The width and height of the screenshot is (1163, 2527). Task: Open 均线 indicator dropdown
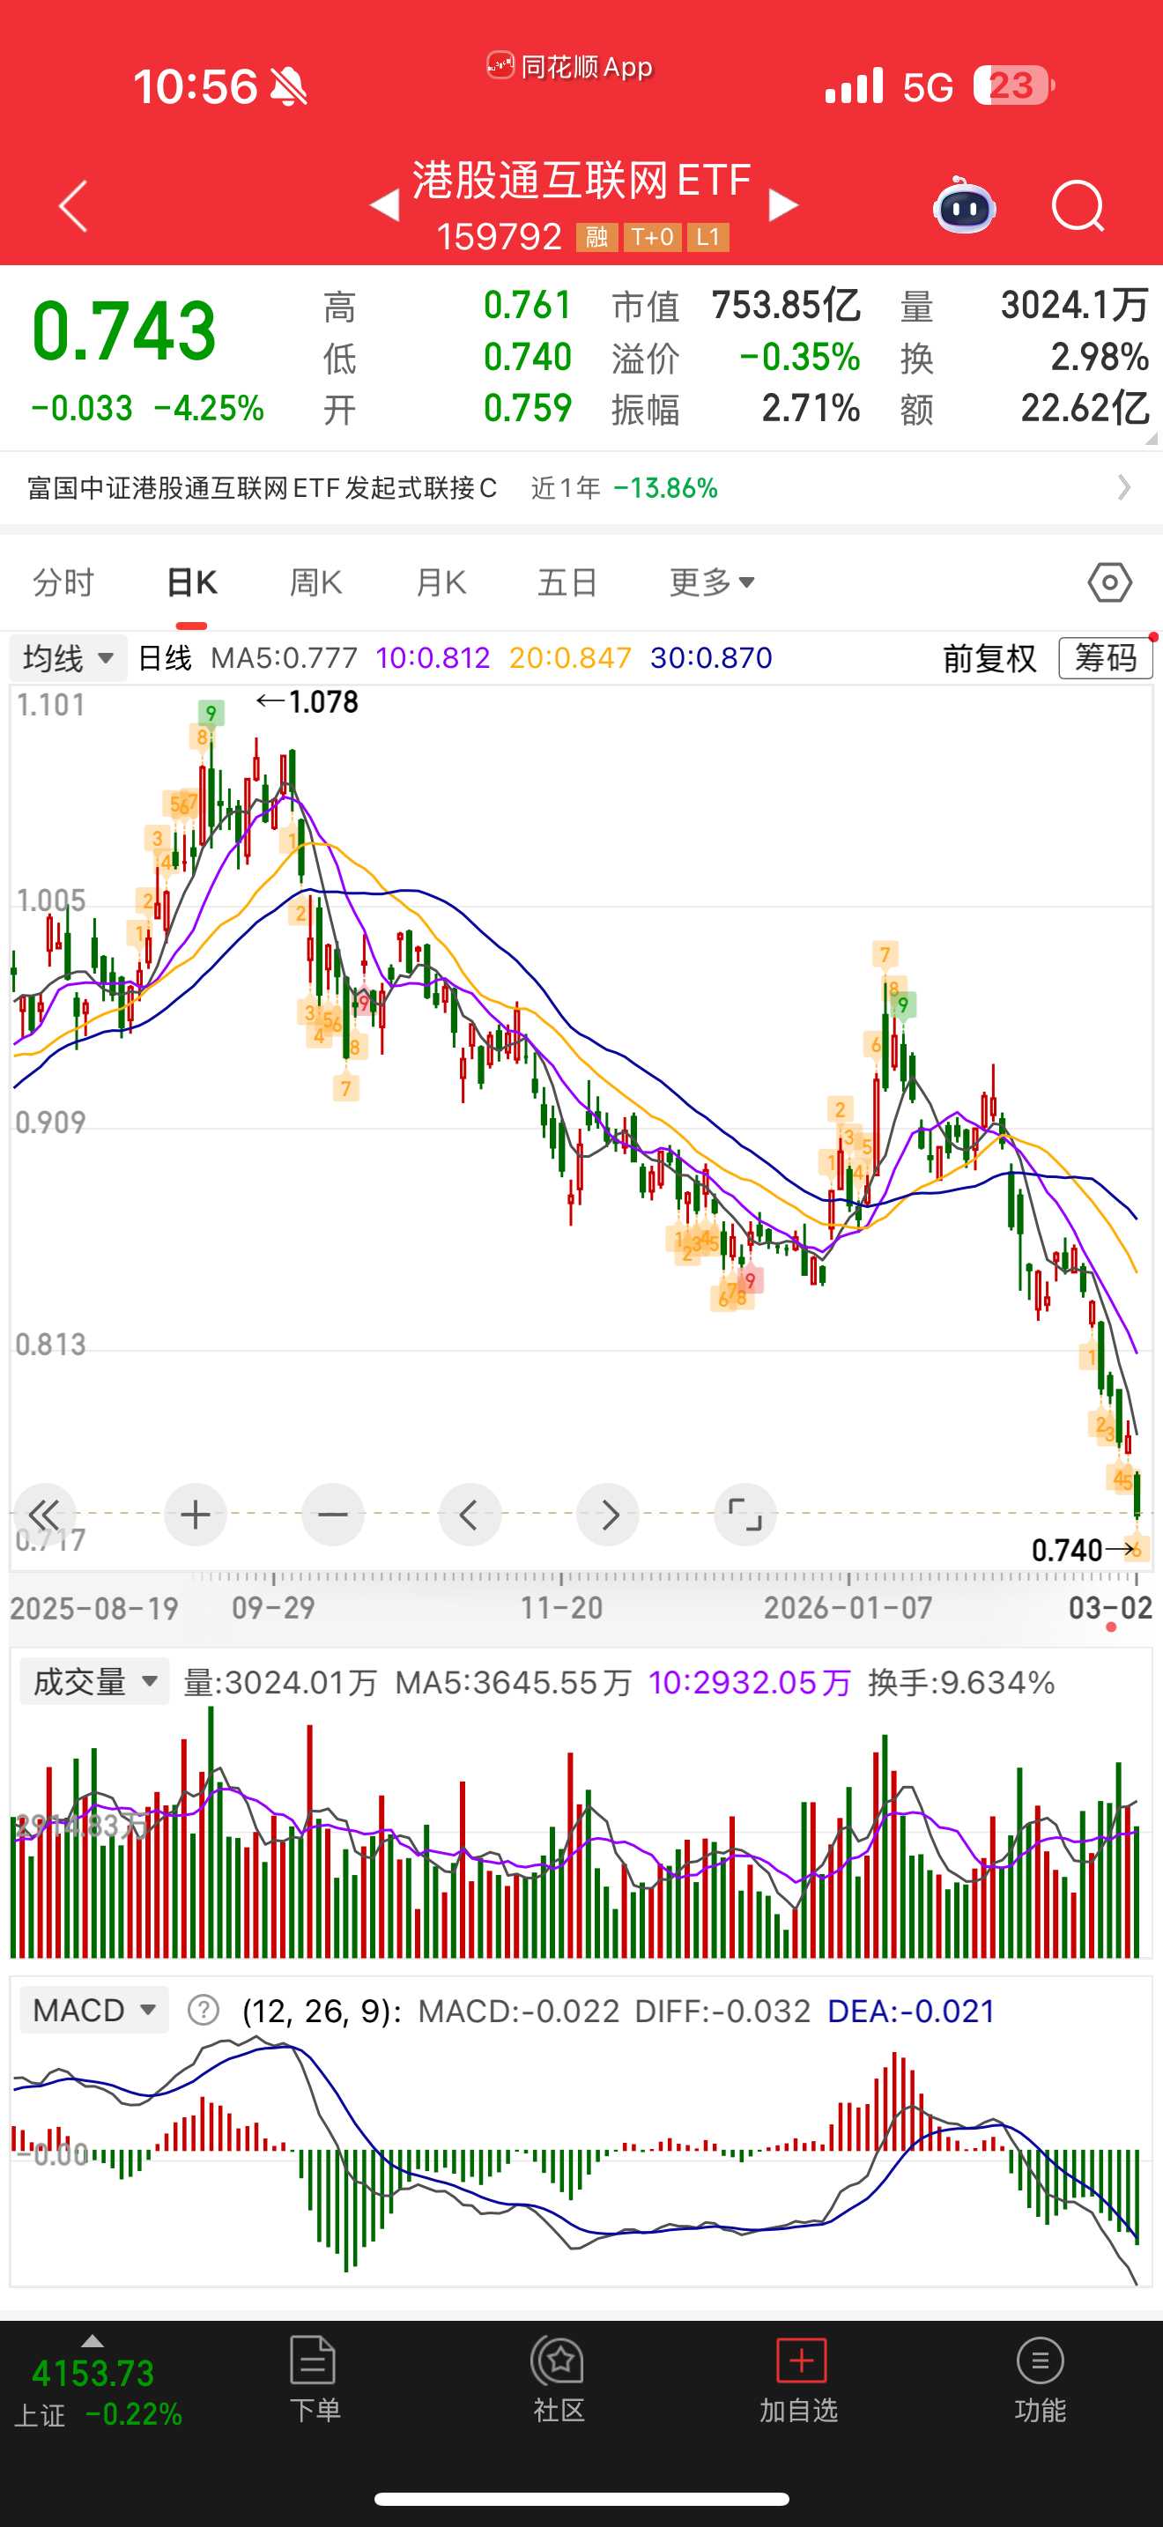coord(69,658)
